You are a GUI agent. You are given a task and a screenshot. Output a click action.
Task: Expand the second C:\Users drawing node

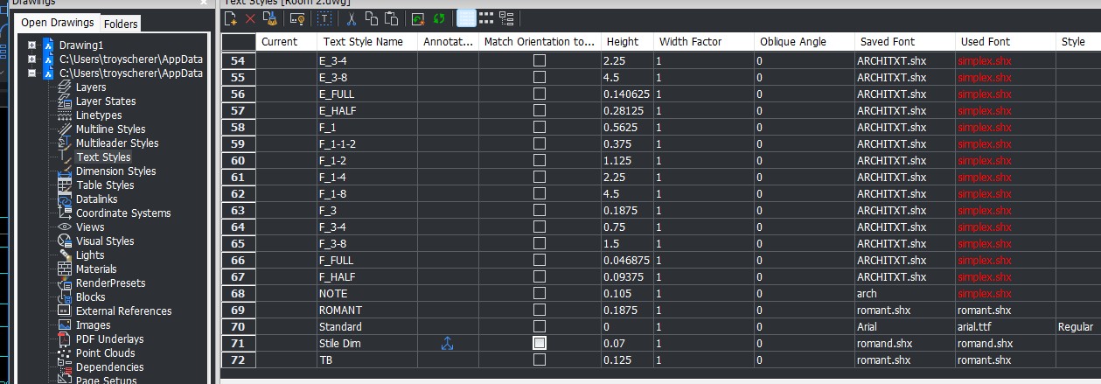coord(32,59)
